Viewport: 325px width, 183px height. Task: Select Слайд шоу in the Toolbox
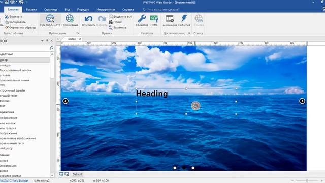pos(6,148)
